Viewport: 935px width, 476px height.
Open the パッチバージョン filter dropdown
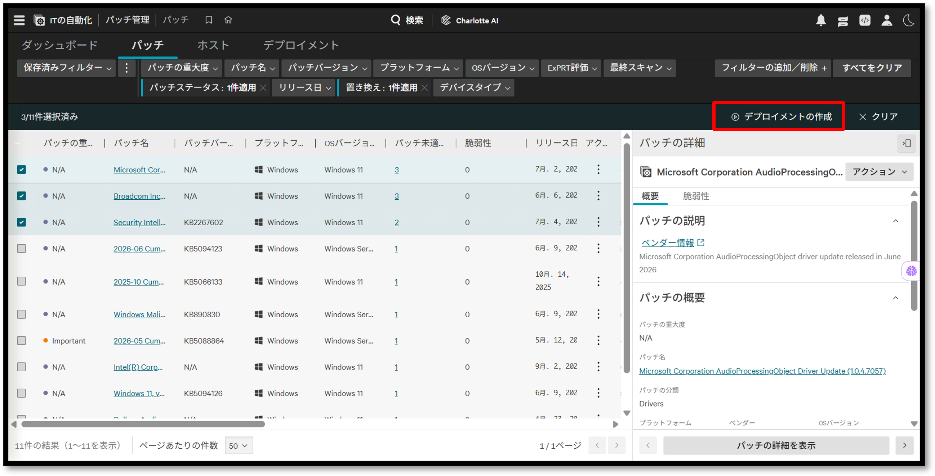[327, 68]
